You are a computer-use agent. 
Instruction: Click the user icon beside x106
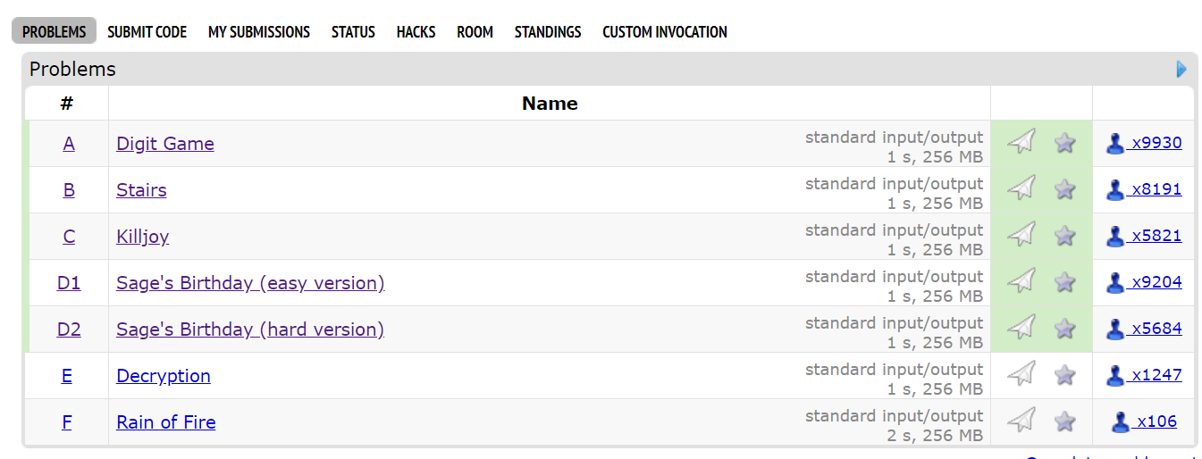[x=1121, y=421]
